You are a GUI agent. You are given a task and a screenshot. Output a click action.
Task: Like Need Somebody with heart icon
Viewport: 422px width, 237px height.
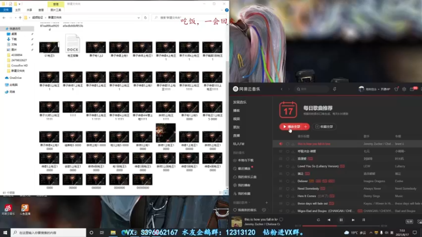click(287, 189)
